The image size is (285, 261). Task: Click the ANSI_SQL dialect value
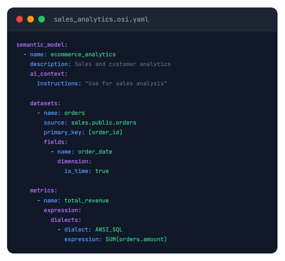coord(109,230)
